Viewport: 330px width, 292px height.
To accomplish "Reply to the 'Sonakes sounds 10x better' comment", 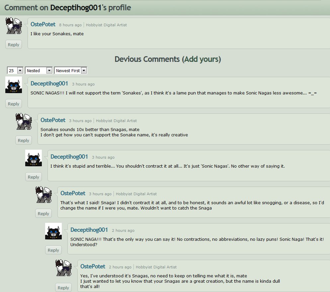I will [x=23, y=140].
